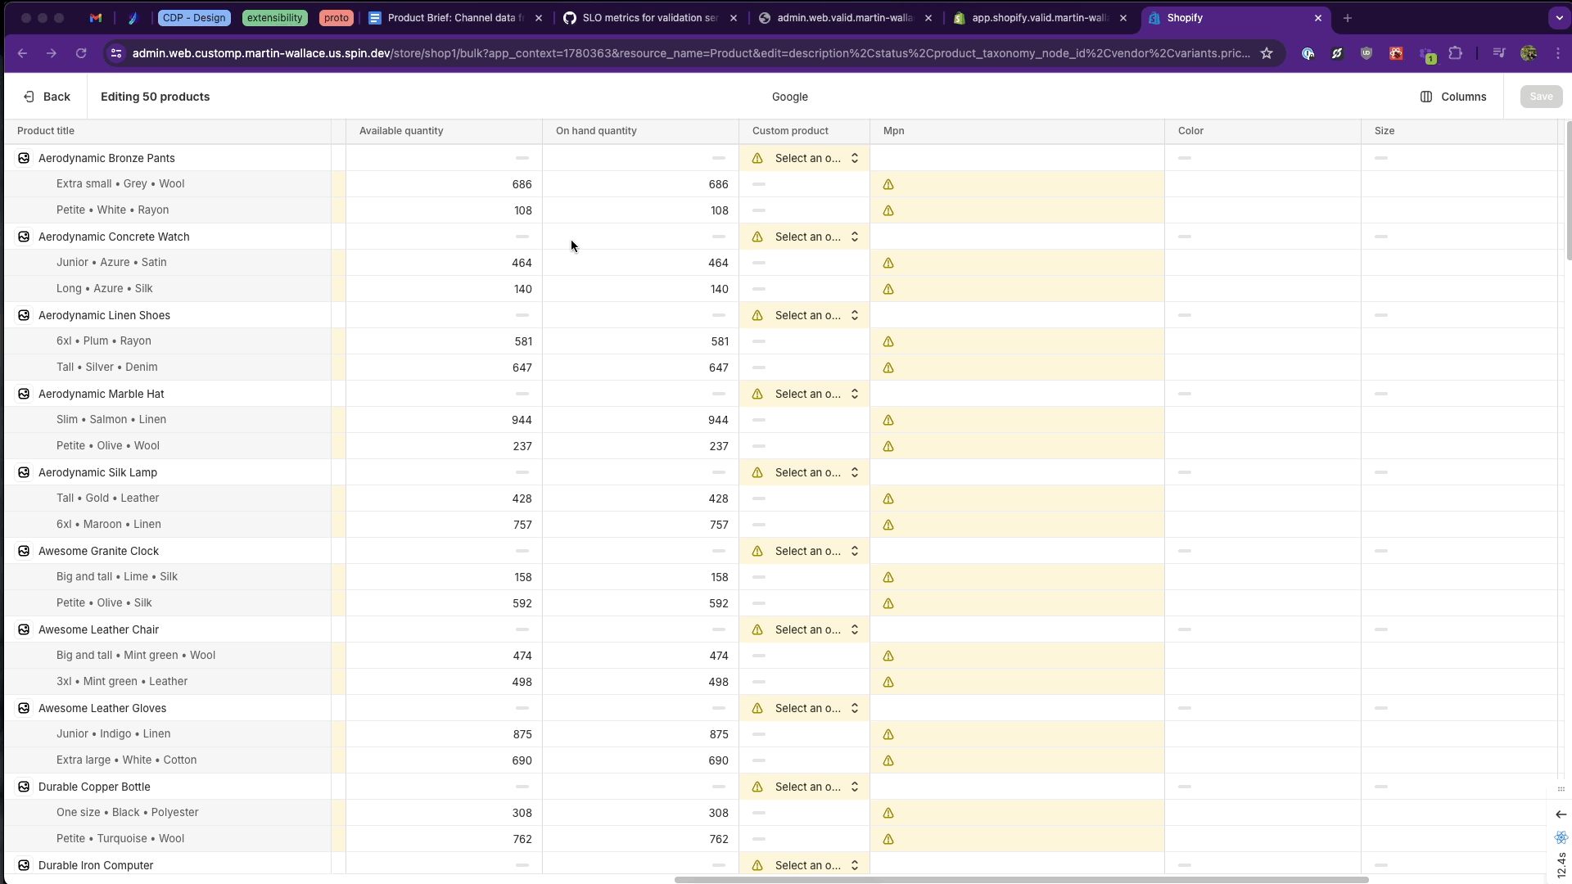Open the proto tab group

point(336,18)
